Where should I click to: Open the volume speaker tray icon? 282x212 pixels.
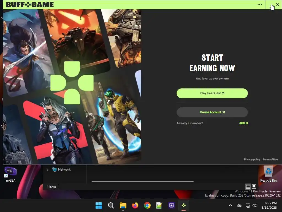(x=254, y=205)
